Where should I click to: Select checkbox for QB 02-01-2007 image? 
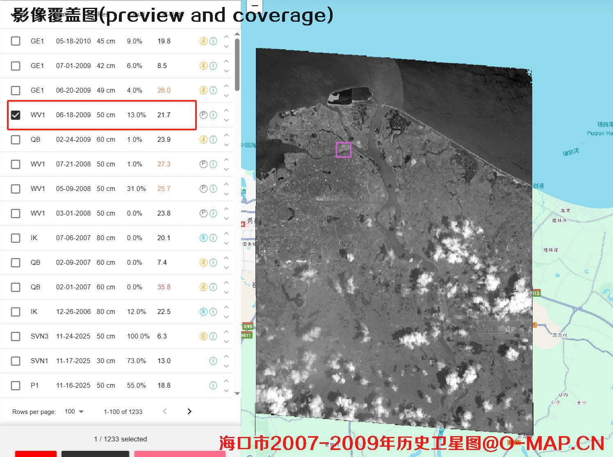(16, 287)
